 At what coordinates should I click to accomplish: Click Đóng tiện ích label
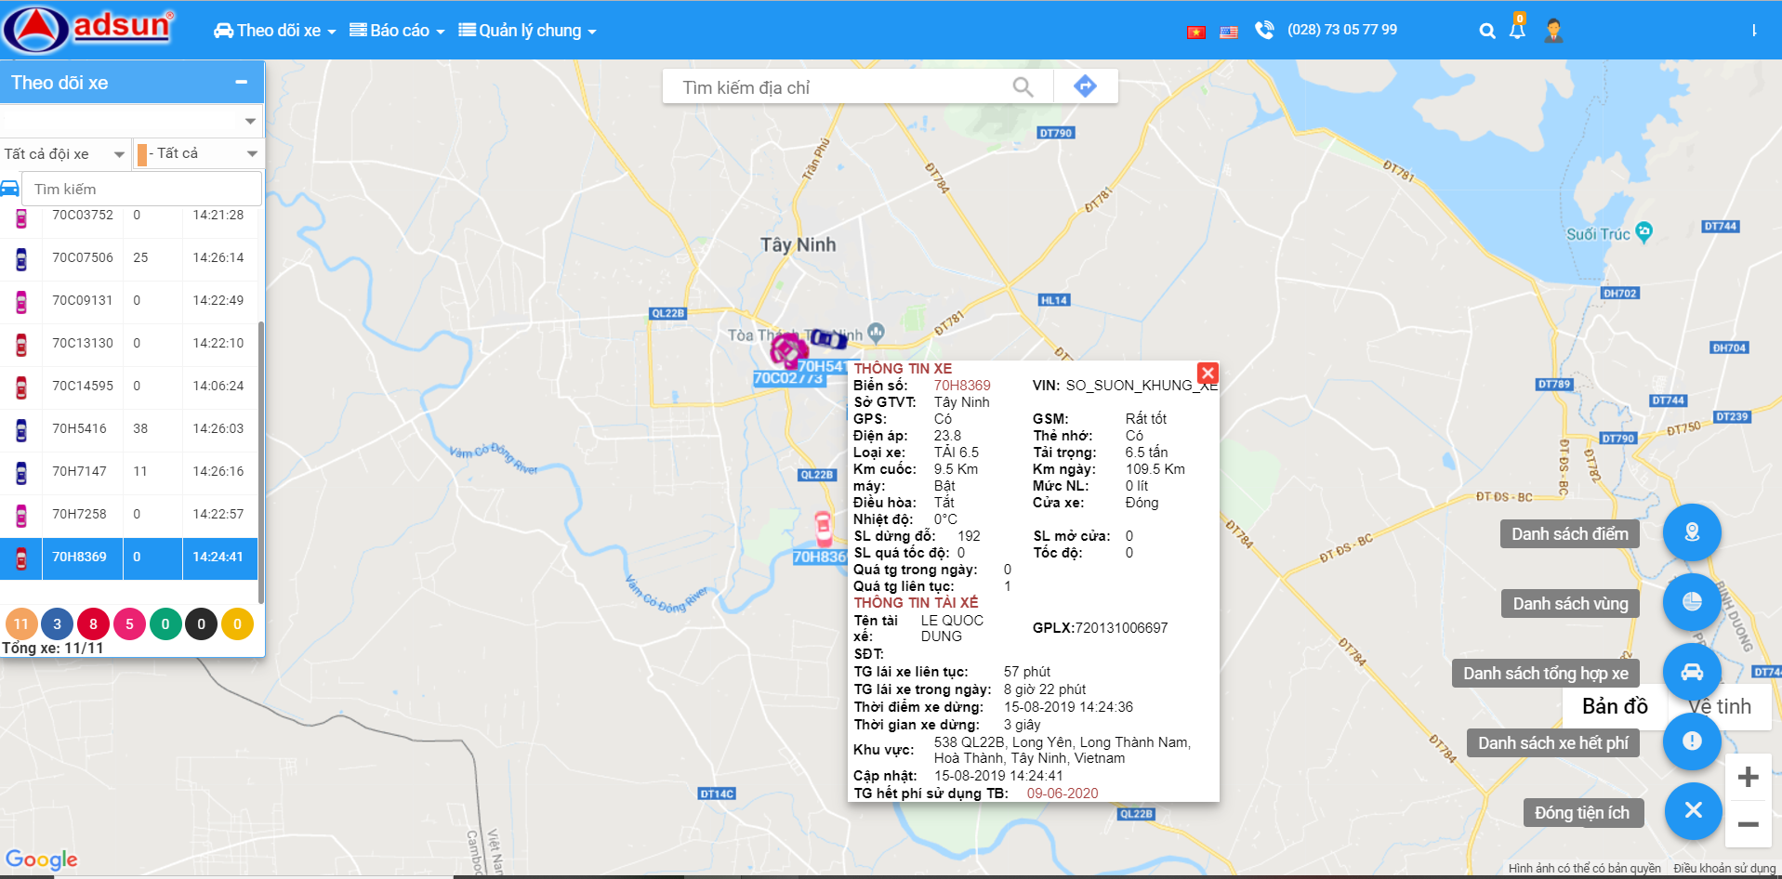1582,813
